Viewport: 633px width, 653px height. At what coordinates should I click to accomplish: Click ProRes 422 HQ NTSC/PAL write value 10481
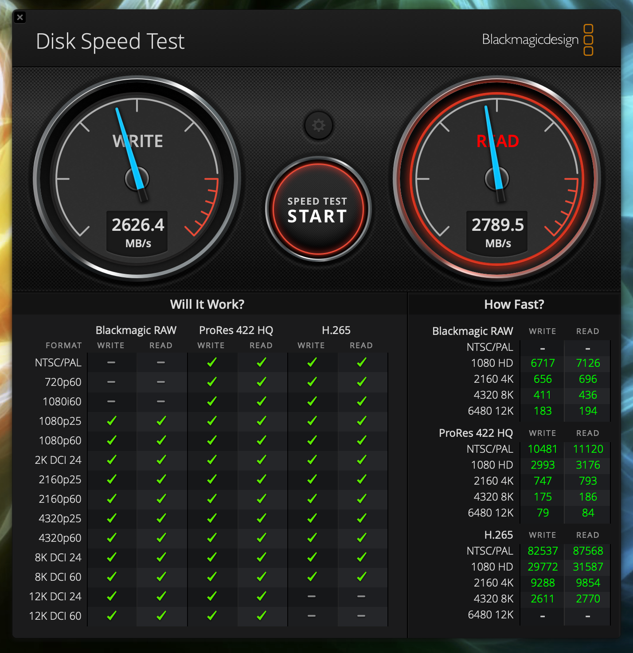[543, 449]
